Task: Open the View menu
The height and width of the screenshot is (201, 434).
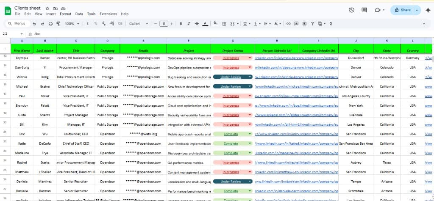Action: 39,14
